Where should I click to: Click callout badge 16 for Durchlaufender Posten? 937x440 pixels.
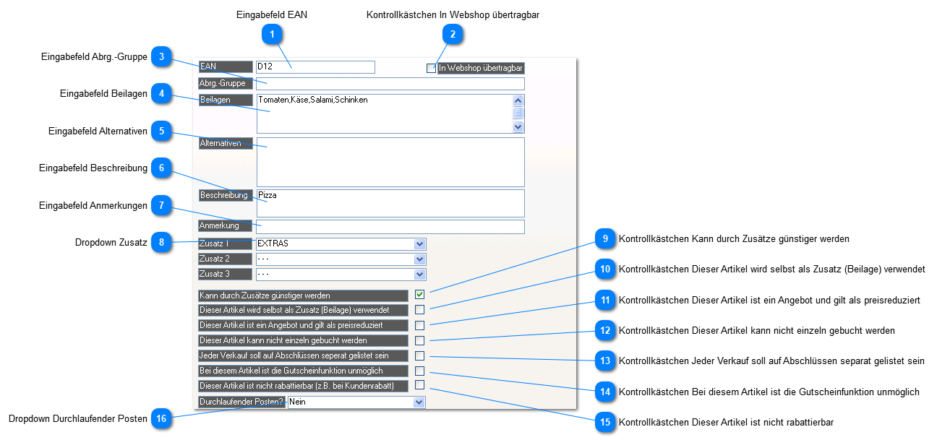pyautogui.click(x=162, y=418)
